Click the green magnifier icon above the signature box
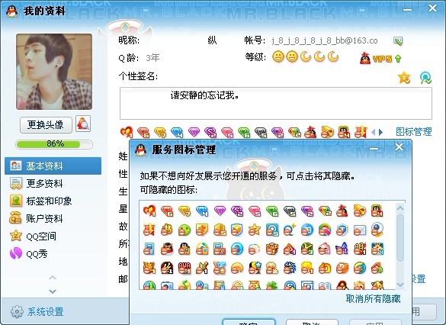 coord(425,77)
